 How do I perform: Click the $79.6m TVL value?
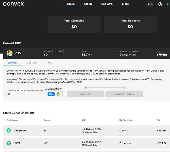coord(162,55)
